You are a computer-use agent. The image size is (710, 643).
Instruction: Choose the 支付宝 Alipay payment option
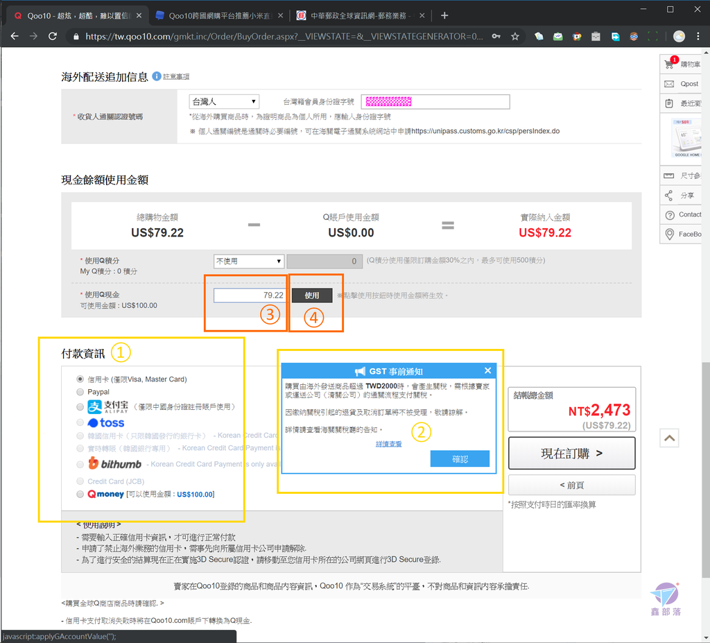point(80,407)
